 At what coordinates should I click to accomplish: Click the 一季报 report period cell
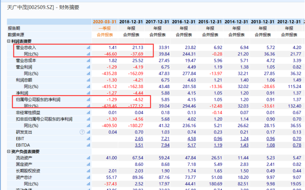[105, 28]
